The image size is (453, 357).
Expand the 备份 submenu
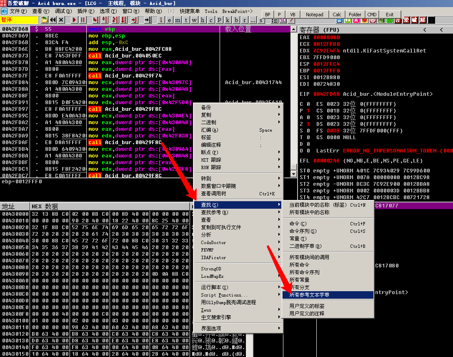238,107
